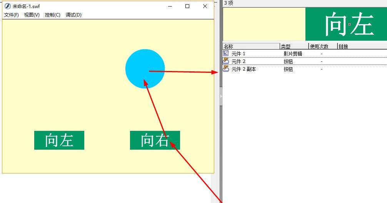Screen dimensions: 387x203
Task: Sort the library by the 名称 column header
Action: pyautogui.click(x=251, y=46)
